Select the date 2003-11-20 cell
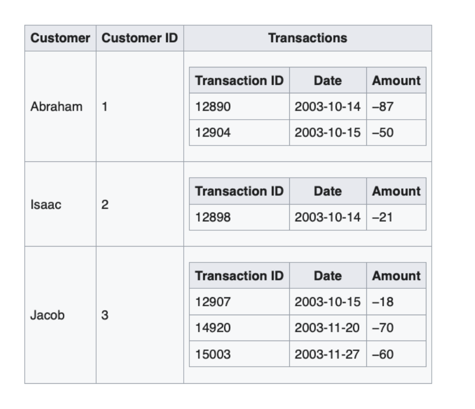 click(x=328, y=328)
